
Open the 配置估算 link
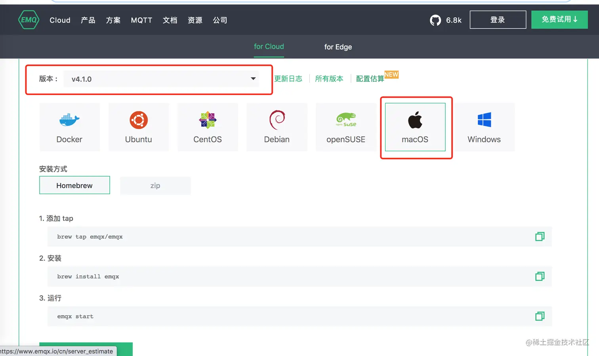point(370,79)
